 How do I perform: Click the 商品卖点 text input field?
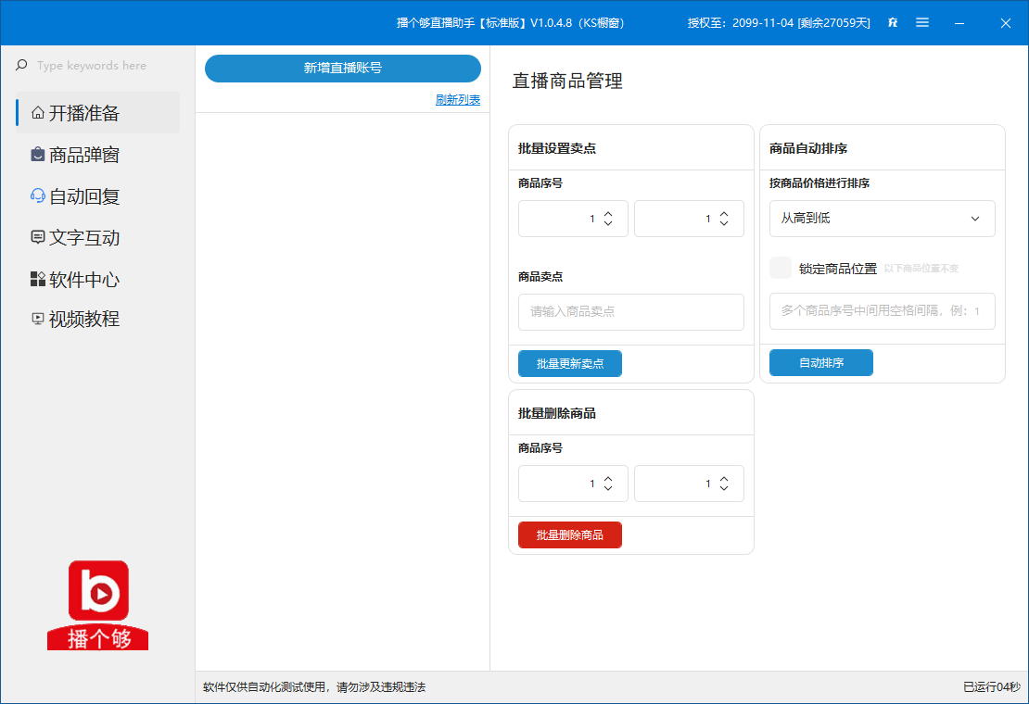pyautogui.click(x=630, y=312)
